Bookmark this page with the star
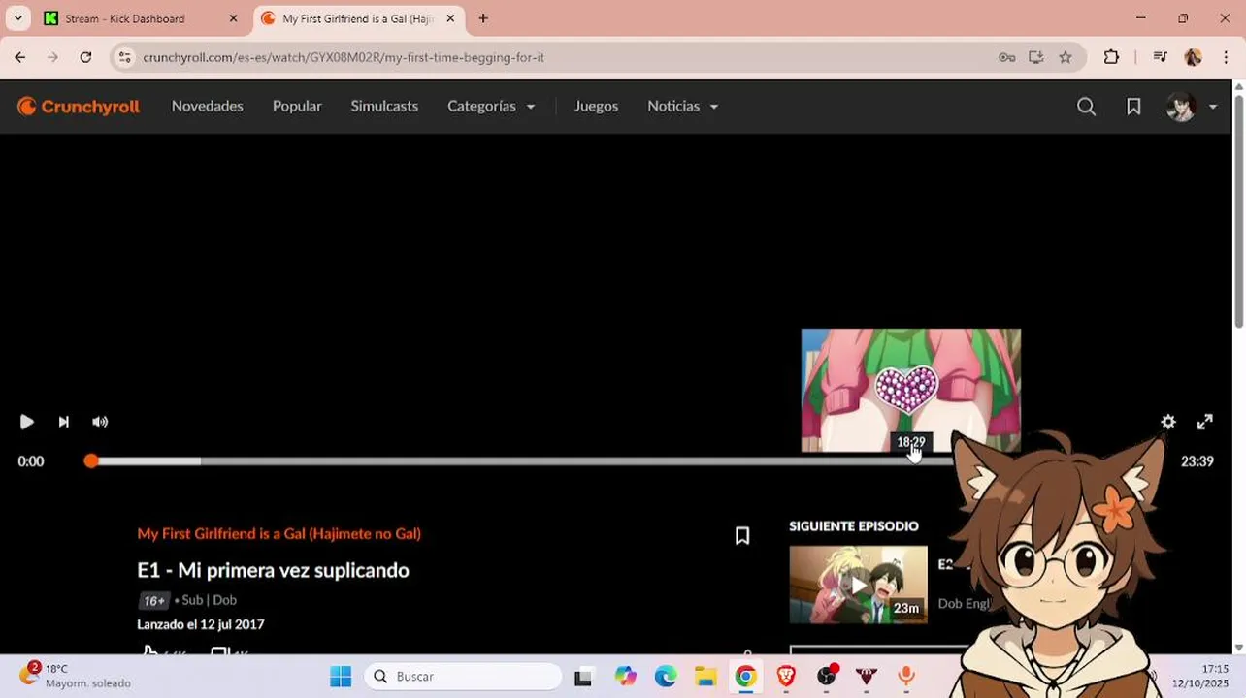Screen dimensions: 1246x698 (x=1066, y=57)
